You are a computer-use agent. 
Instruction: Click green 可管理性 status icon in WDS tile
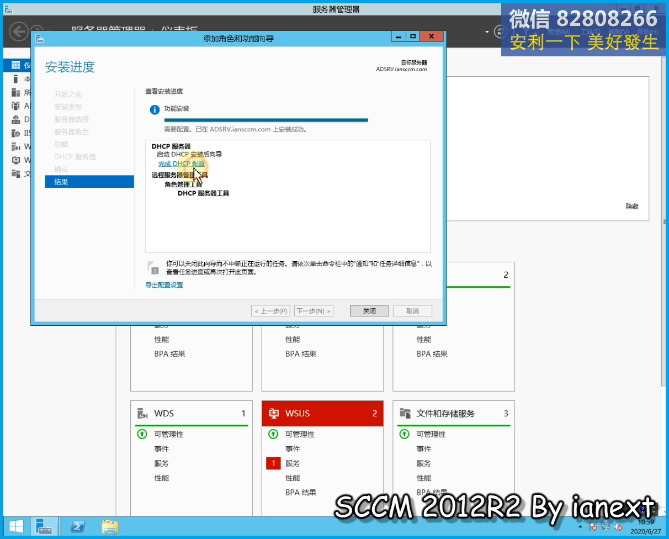pos(142,434)
